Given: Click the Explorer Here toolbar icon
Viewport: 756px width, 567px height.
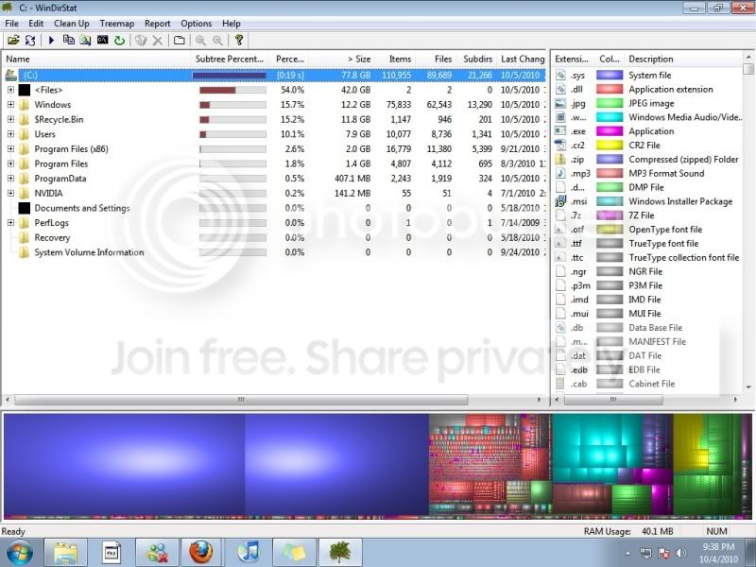Looking at the screenshot, I should (x=86, y=41).
